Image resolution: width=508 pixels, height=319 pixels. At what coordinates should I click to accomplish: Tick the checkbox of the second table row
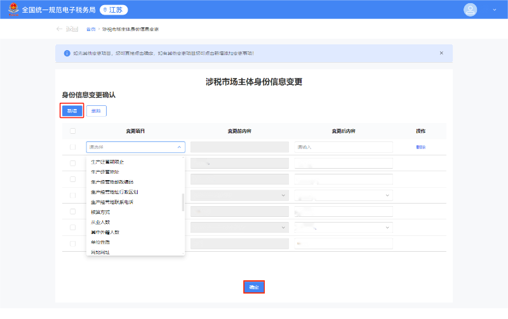[72, 164]
